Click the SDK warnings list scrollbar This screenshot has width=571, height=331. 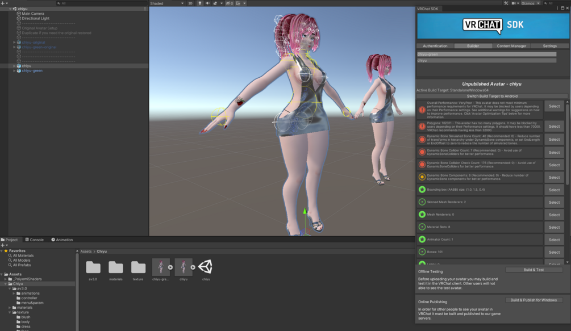click(568, 182)
